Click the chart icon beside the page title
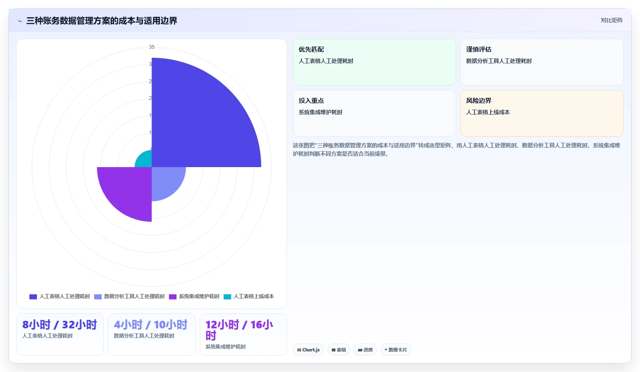Image resolution: width=640 pixels, height=372 pixels. pyautogui.click(x=20, y=21)
